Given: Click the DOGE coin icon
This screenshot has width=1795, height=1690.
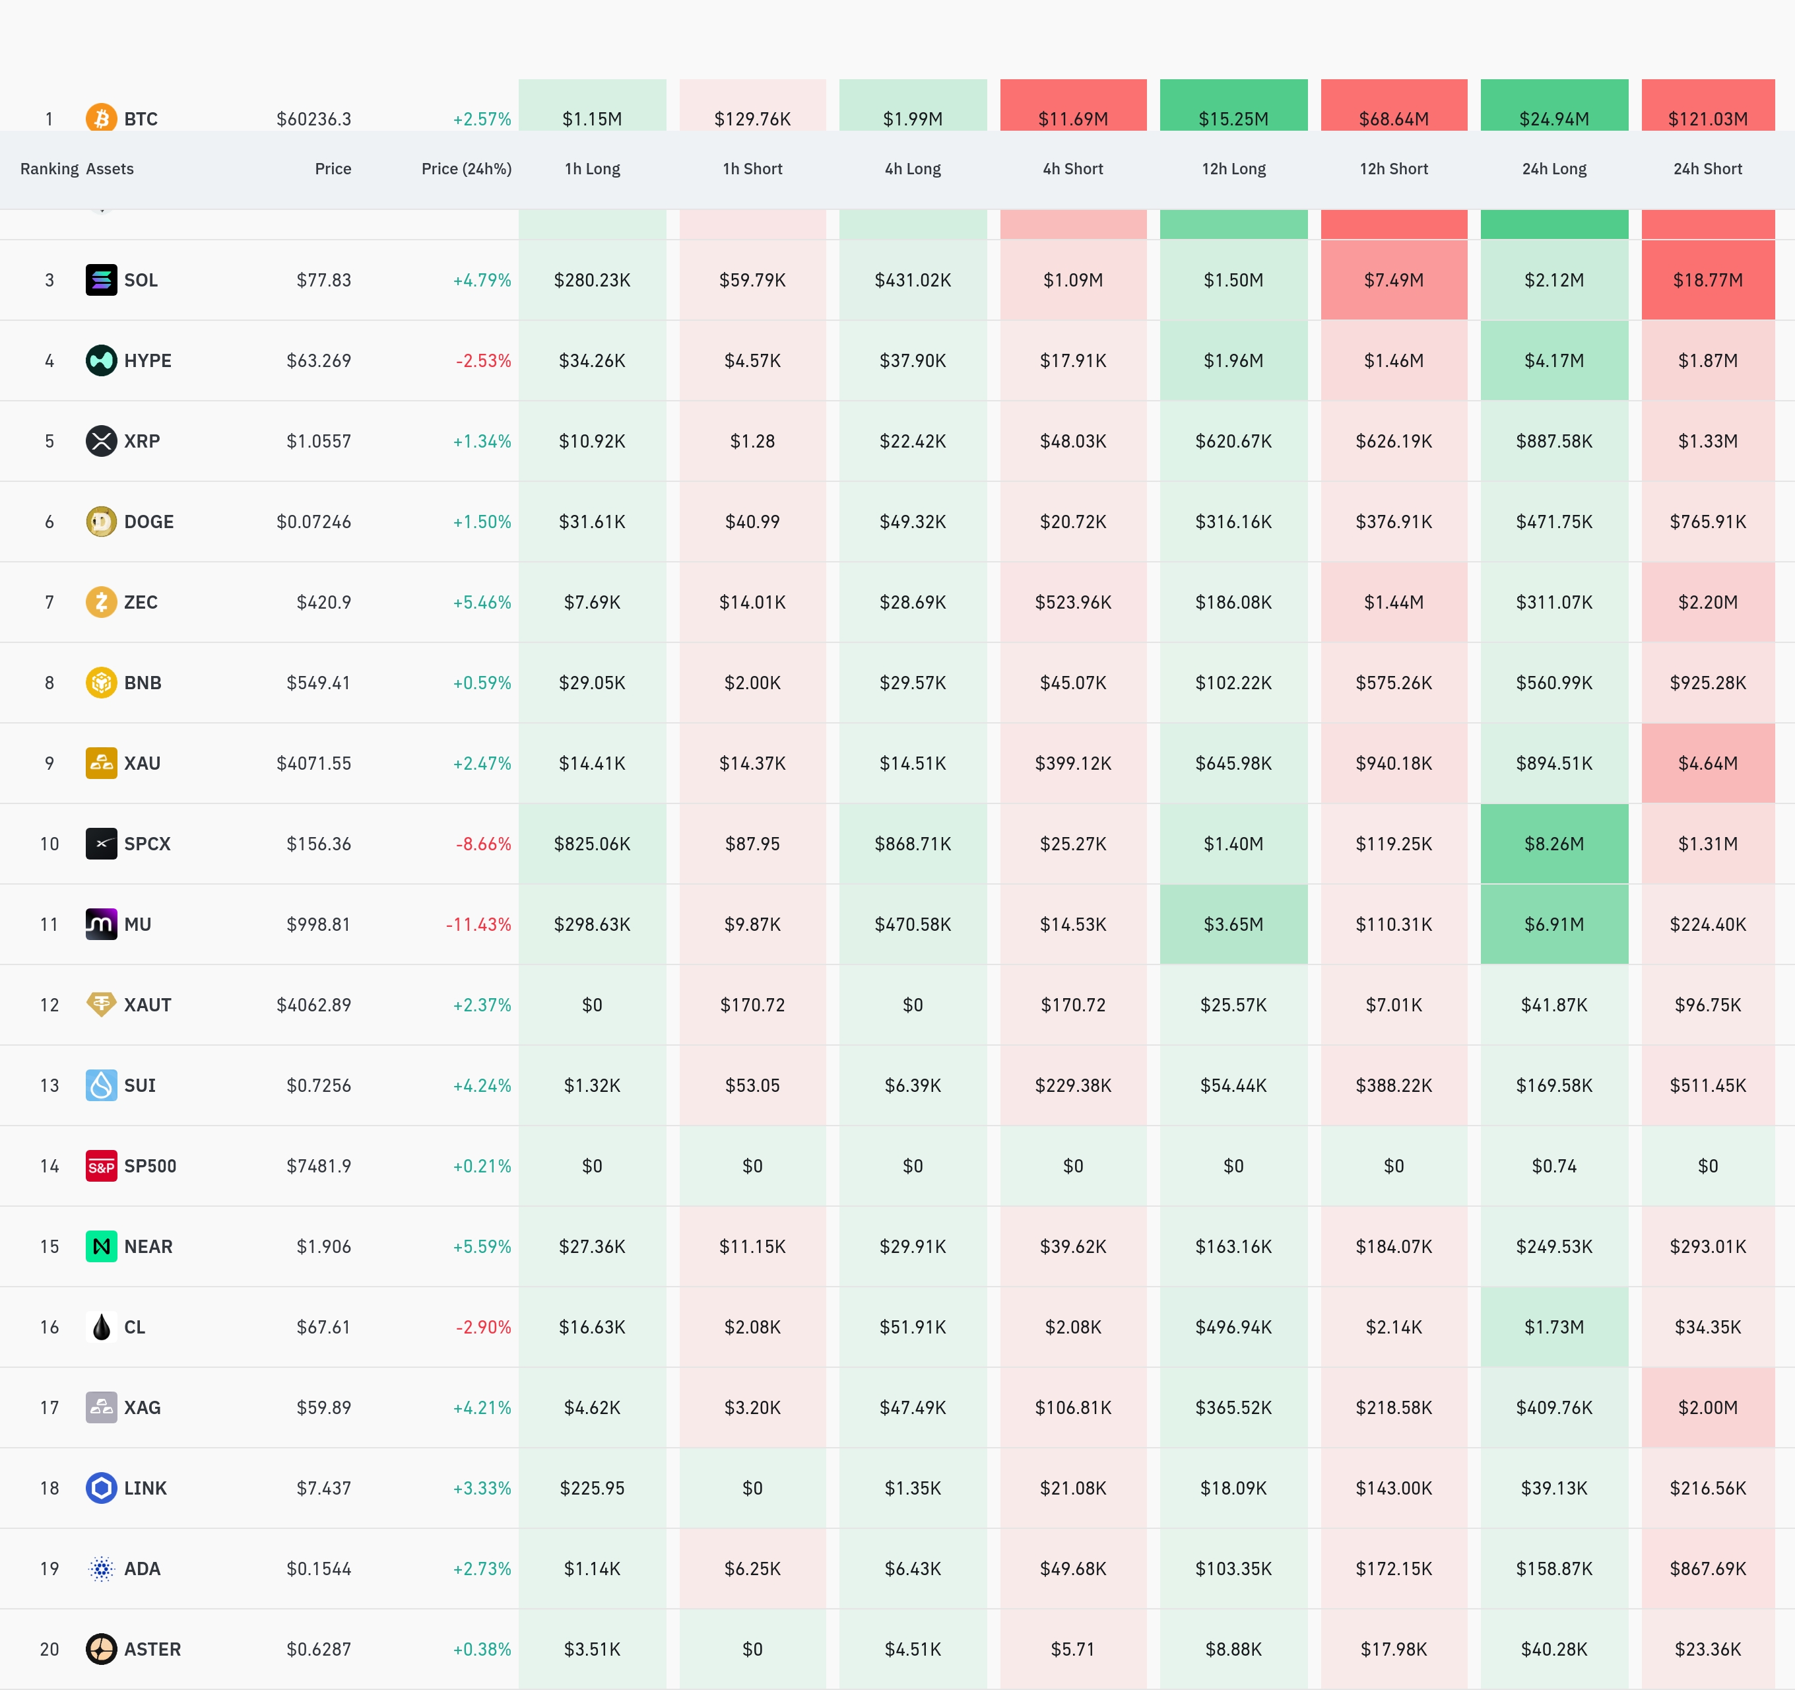Looking at the screenshot, I should 101,521.
